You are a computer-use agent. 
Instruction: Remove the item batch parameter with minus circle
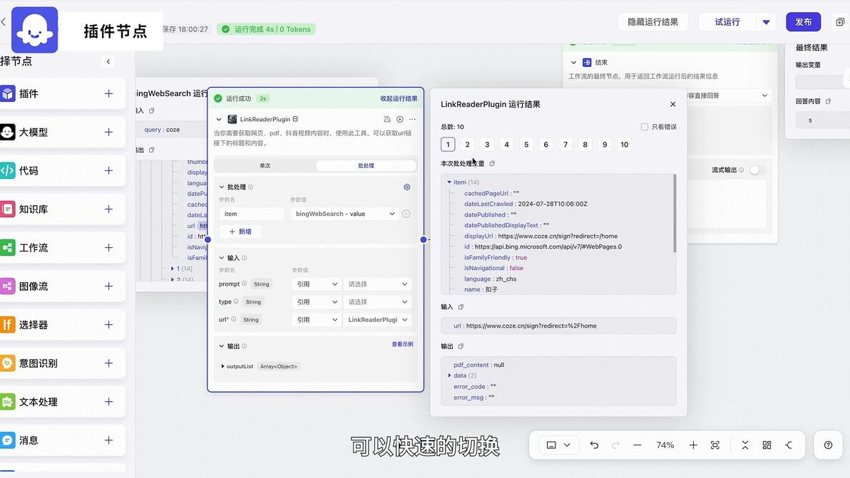pyautogui.click(x=406, y=214)
